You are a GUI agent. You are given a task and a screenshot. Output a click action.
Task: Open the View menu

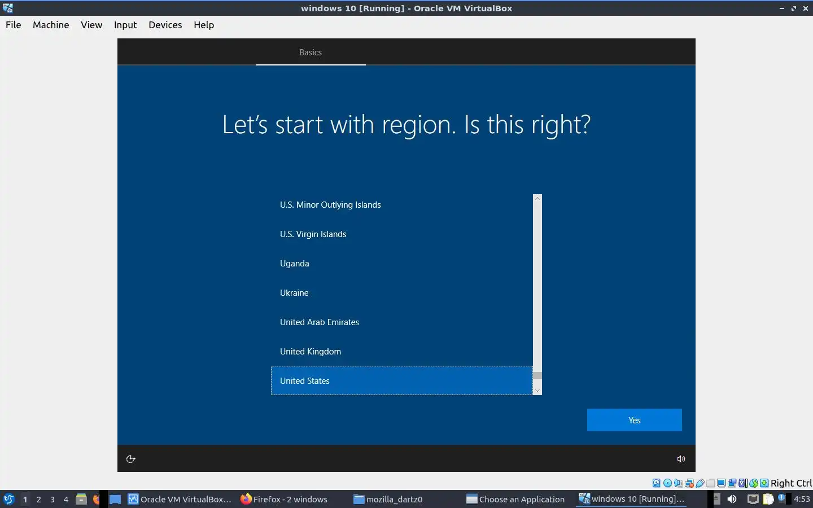click(91, 25)
